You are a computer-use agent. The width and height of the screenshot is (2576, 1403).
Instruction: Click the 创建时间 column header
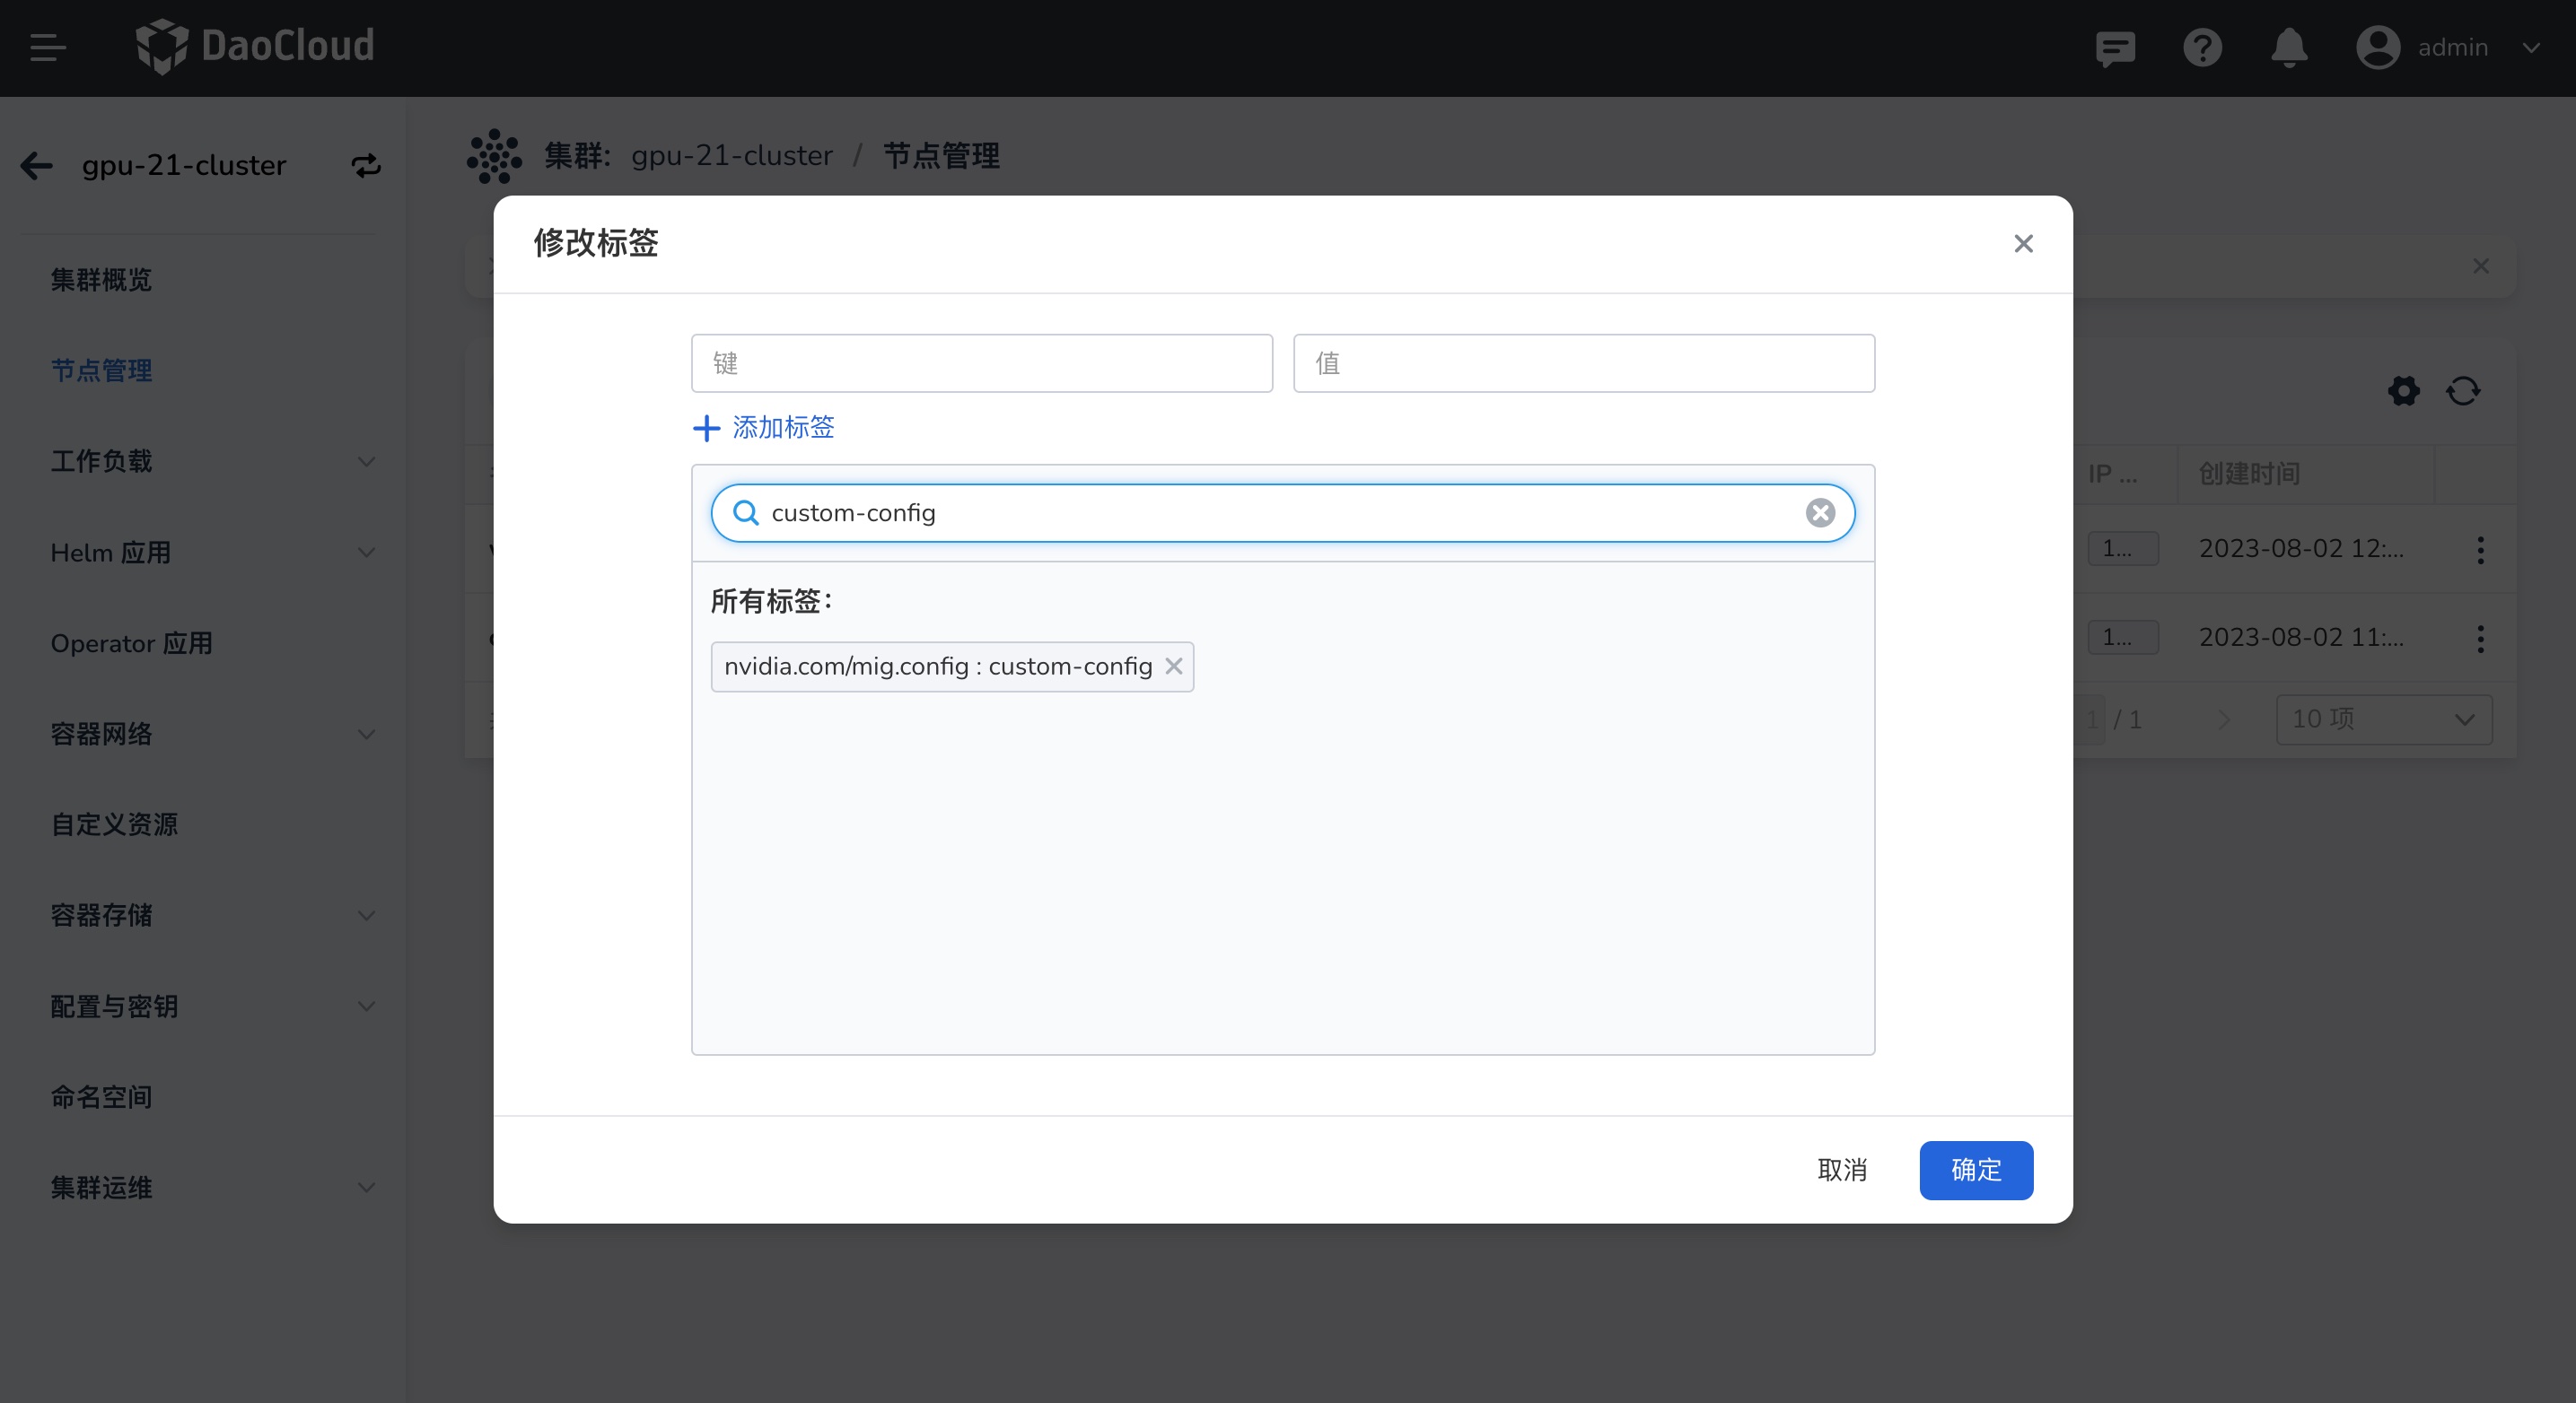point(2250,474)
